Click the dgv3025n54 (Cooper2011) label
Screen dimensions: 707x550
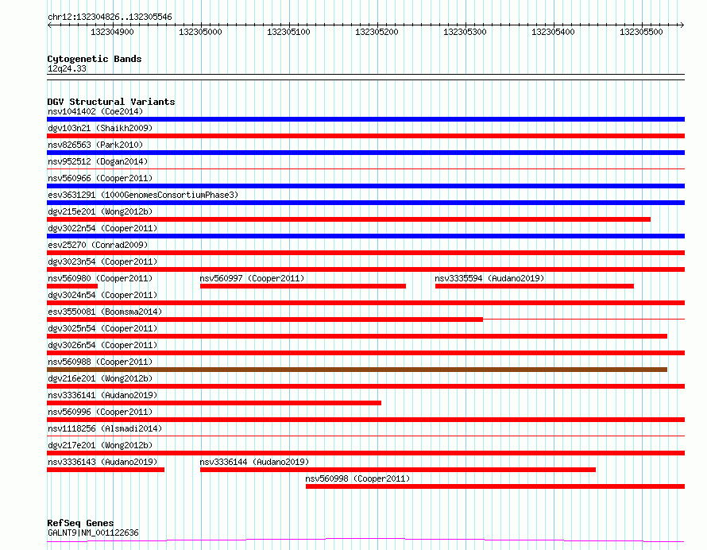pyautogui.click(x=102, y=328)
